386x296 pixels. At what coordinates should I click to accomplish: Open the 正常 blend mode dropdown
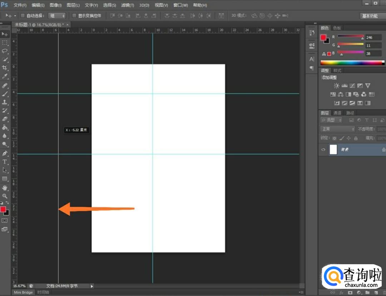click(x=337, y=129)
